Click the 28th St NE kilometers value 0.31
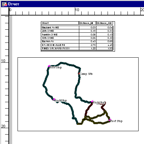 pos(105,31)
